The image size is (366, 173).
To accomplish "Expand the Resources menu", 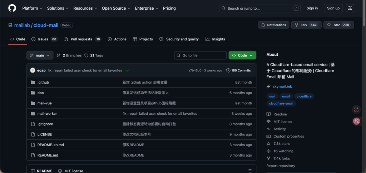I will click(85, 8).
